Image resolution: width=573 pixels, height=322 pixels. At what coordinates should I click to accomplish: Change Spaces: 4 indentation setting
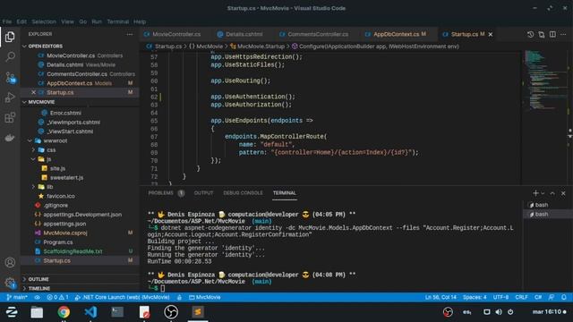click(x=475, y=297)
